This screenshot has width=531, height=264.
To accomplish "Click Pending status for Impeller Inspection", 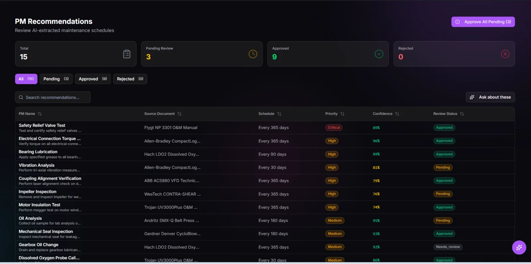I will coord(443,194).
